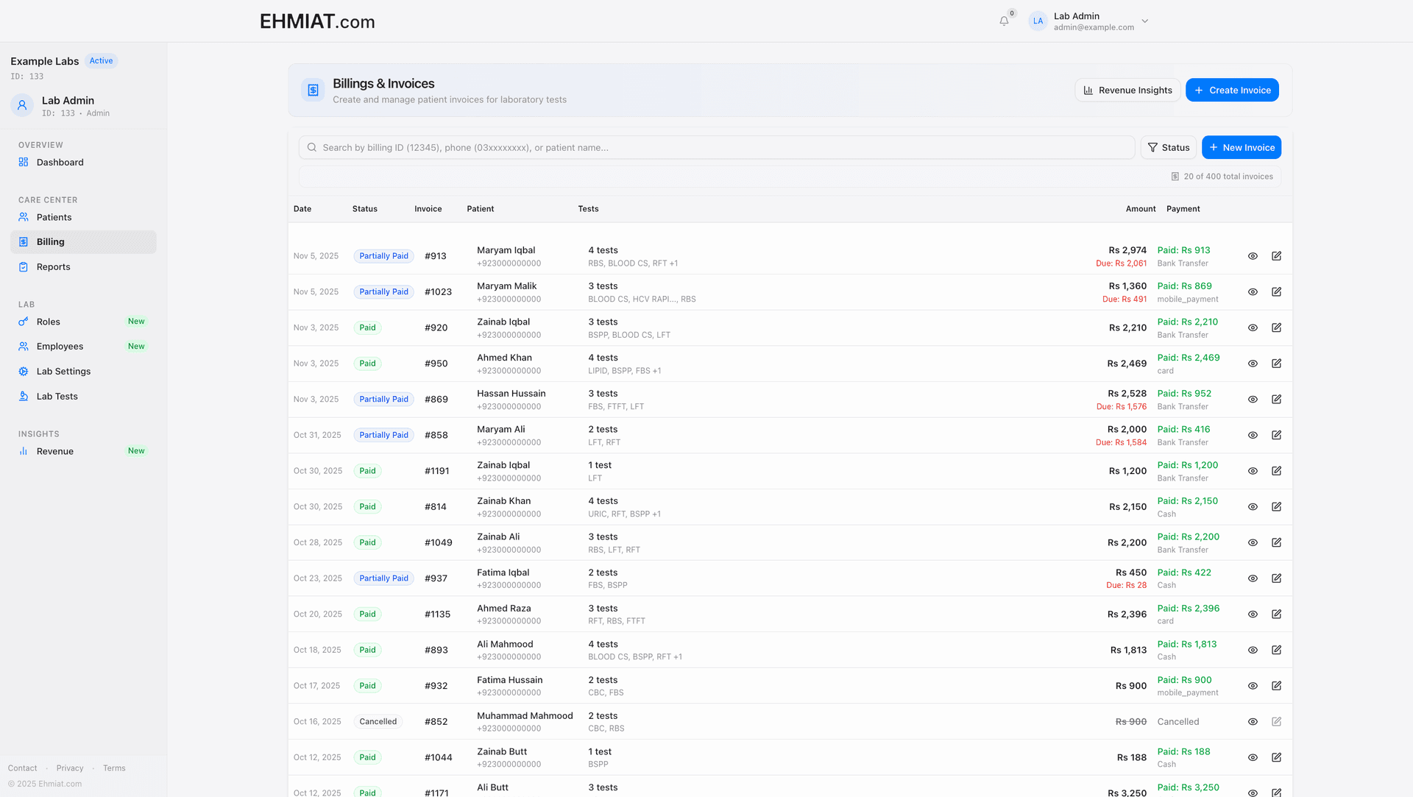View invoice #1044 eye icon
The width and height of the screenshot is (1413, 797).
click(1253, 757)
